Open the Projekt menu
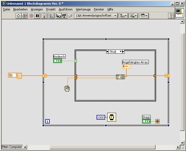The height and width of the screenshot is (151, 186). coord(51,9)
